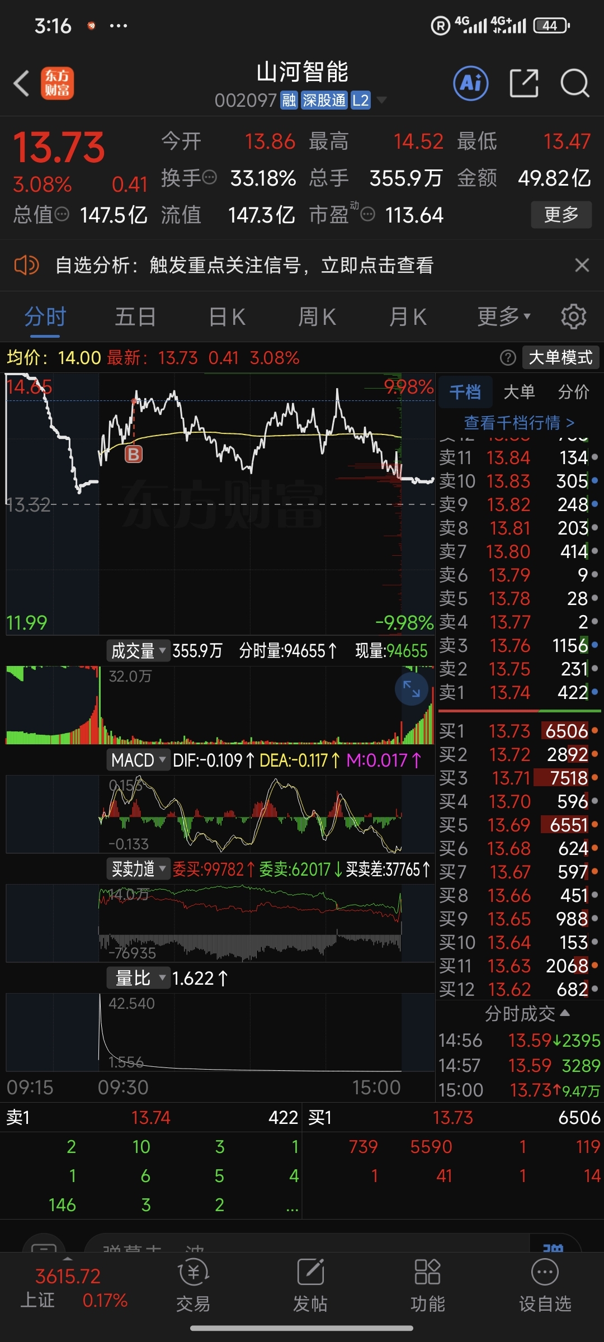Screen dimensions: 604x1342
Task: Open 查看千档行情 link
Action: (x=520, y=423)
